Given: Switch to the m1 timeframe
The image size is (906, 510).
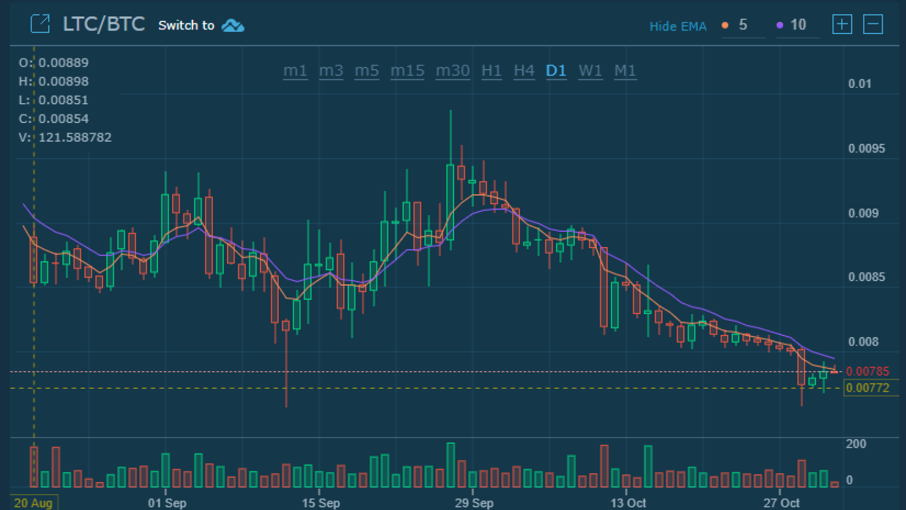Looking at the screenshot, I should 295,71.
